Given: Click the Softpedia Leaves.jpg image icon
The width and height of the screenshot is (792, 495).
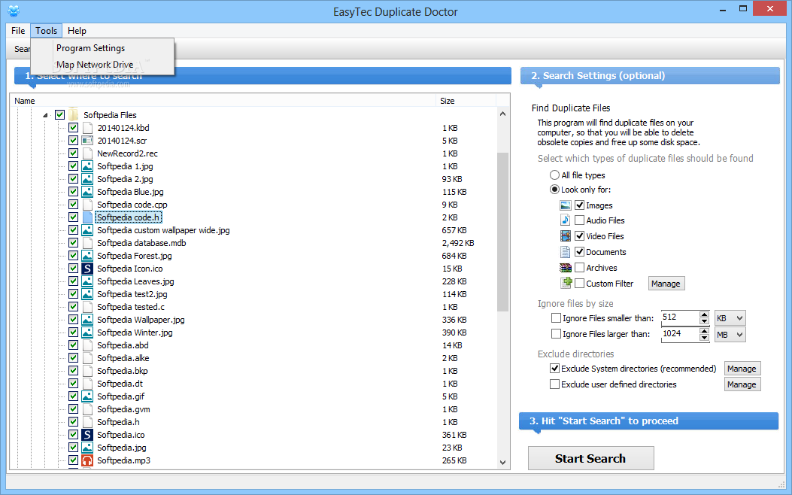Looking at the screenshot, I should pyautogui.click(x=87, y=281).
